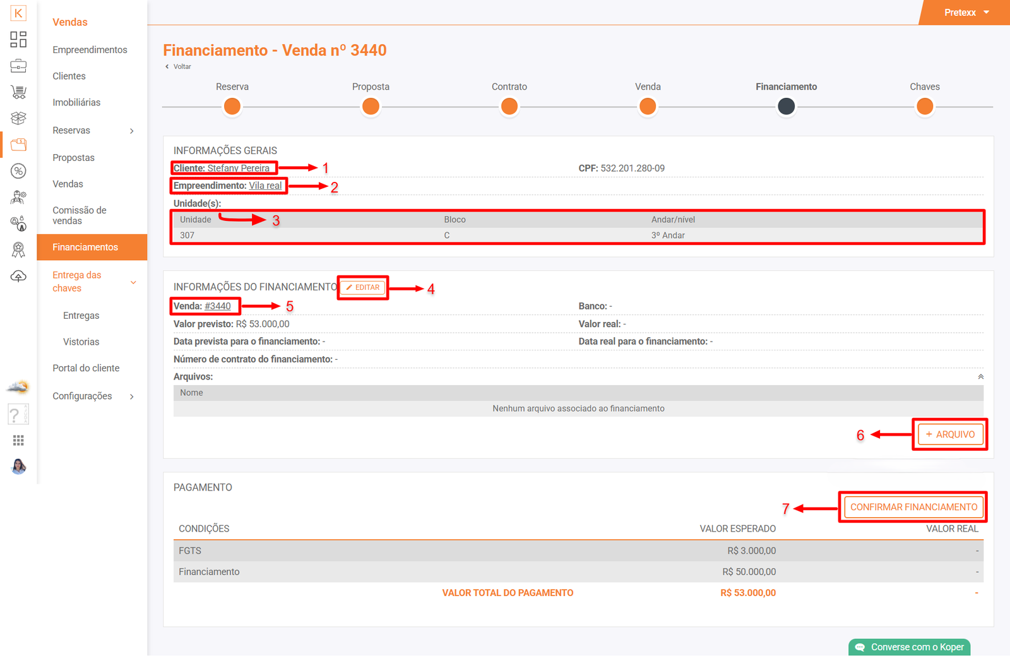
Task: Click the award ribbon icon in sidebar
Action: (x=18, y=250)
